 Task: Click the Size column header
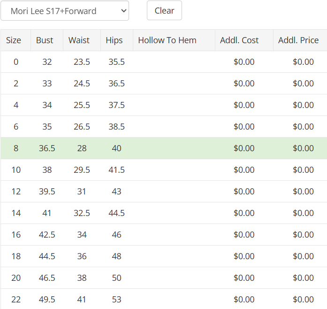(15, 40)
